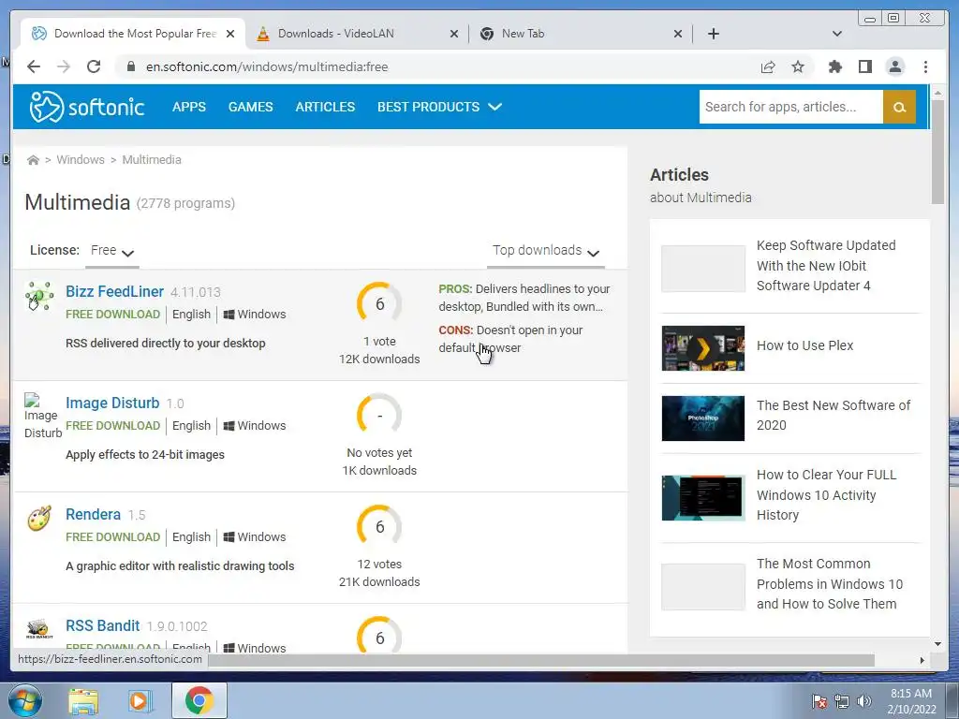Click the volume speaker tray icon
This screenshot has width=959, height=719.
pos(863,701)
